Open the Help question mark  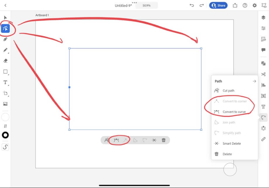pyautogui.click(x=245, y=5)
